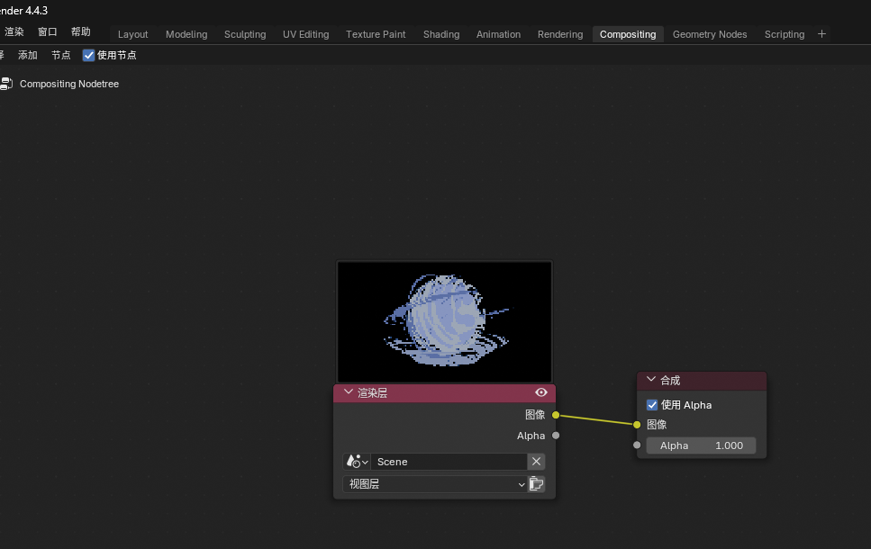Open the 视图层 dropdown

pos(434,483)
